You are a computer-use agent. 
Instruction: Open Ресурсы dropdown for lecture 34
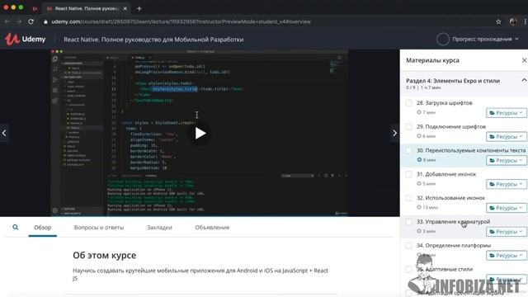point(506,256)
